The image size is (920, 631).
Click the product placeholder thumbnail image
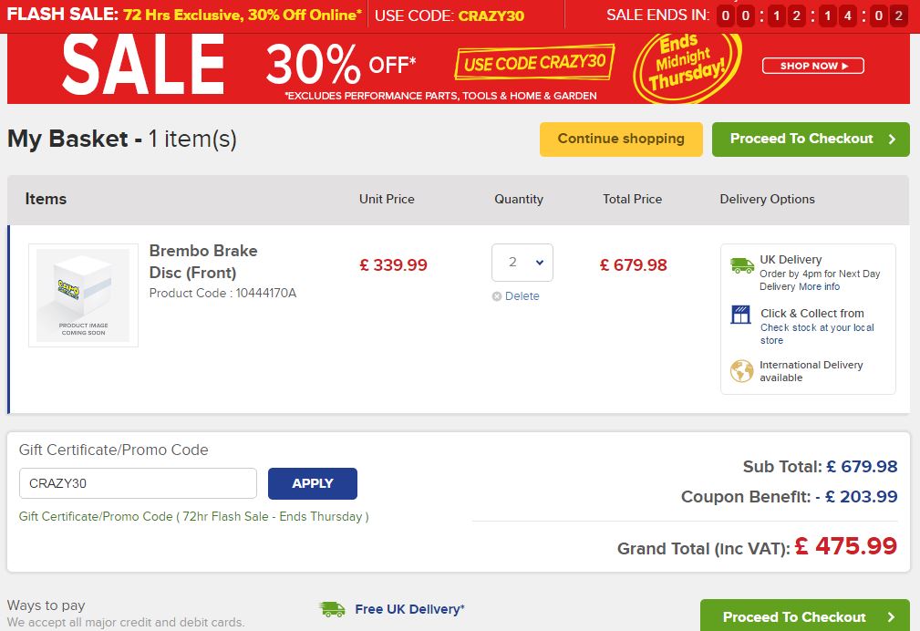coord(83,295)
